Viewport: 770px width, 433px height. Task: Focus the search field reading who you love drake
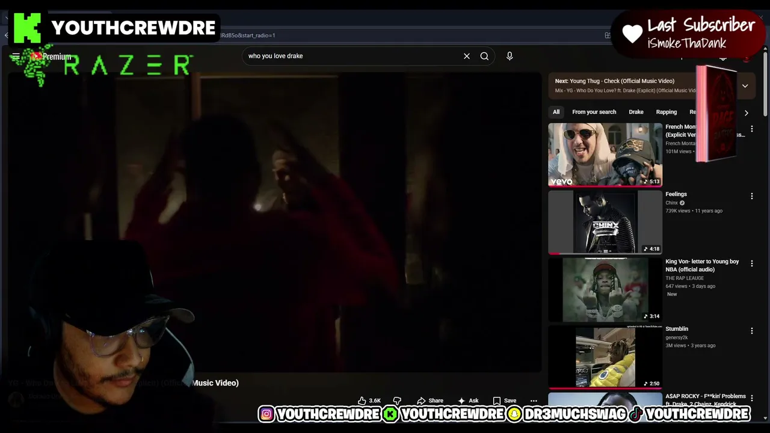pos(352,56)
